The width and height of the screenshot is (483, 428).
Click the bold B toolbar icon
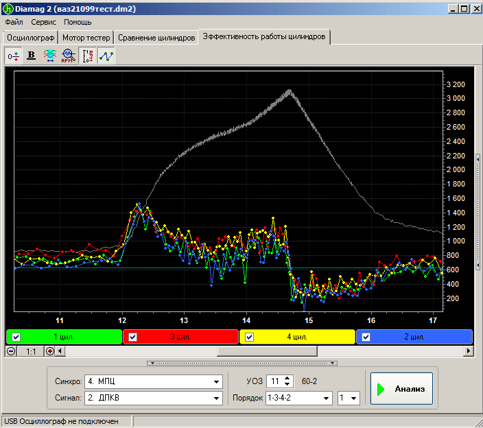coord(31,56)
